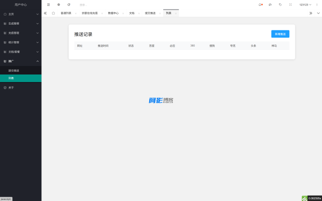Expand the 主页 sidebar menu chevron
The image size is (322, 201).
coord(38,14)
